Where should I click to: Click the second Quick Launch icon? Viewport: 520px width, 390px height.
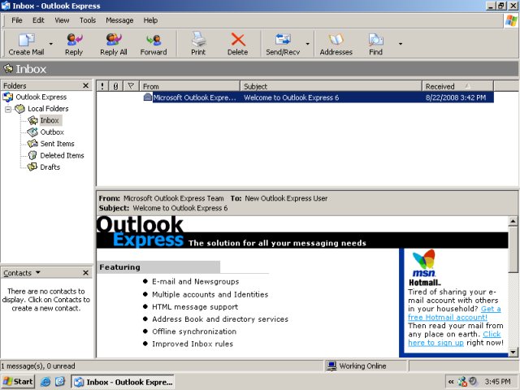[60, 382]
